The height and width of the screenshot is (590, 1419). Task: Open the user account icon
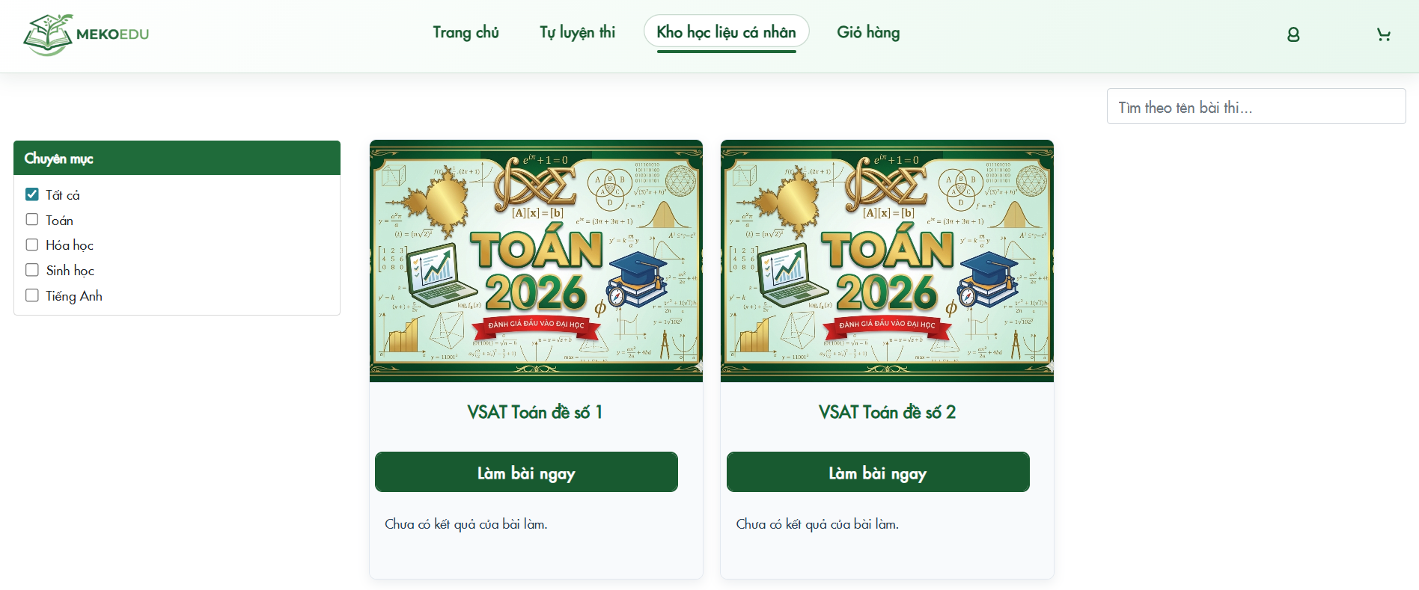click(x=1293, y=34)
